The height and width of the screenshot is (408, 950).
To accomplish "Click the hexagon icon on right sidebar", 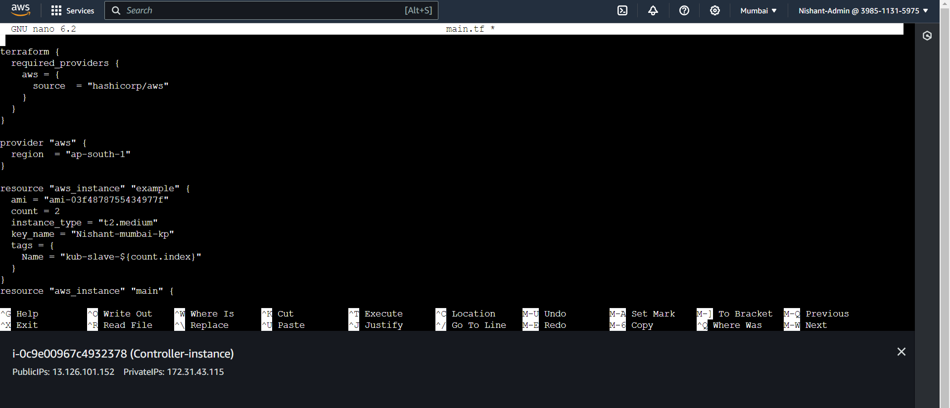I will coord(927,36).
